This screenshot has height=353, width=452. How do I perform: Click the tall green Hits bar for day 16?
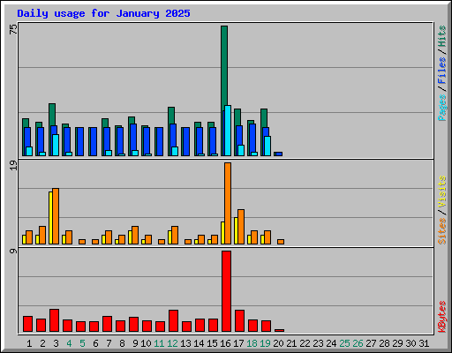(224, 68)
